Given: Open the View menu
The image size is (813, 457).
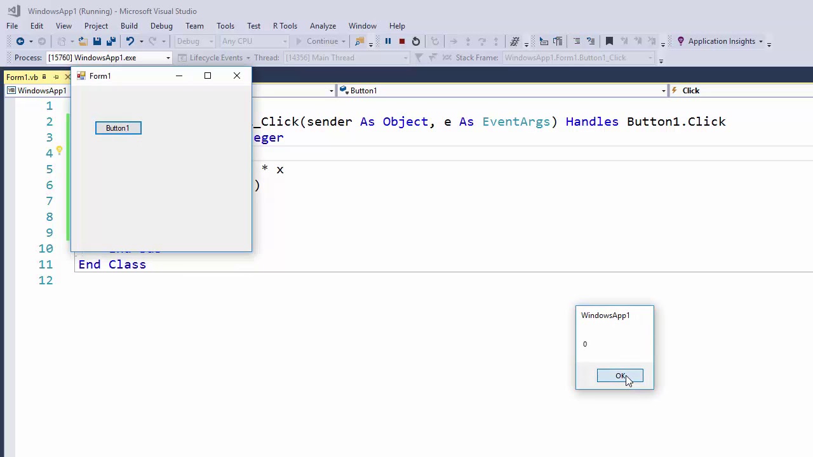Looking at the screenshot, I should pos(64,26).
